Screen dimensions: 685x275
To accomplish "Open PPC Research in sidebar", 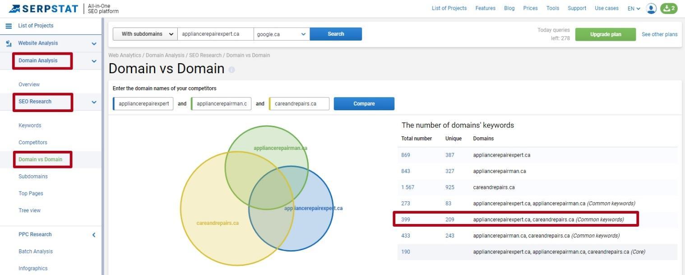I will pos(35,234).
